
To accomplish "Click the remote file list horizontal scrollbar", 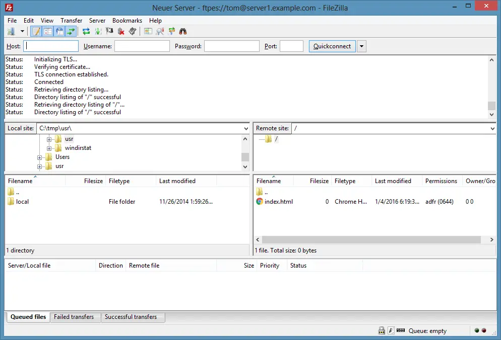I will [371, 239].
